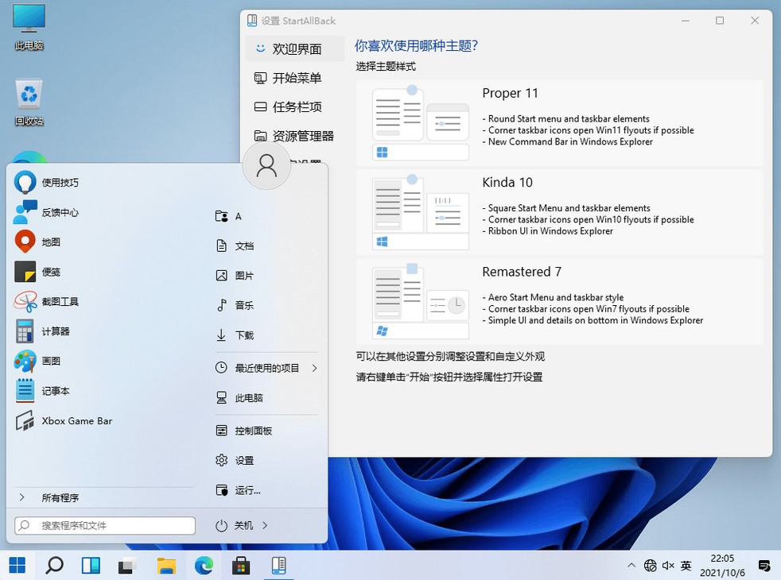Screen dimensions: 781x580
Task: Open Task View on taskbar
Action: pyautogui.click(x=128, y=565)
